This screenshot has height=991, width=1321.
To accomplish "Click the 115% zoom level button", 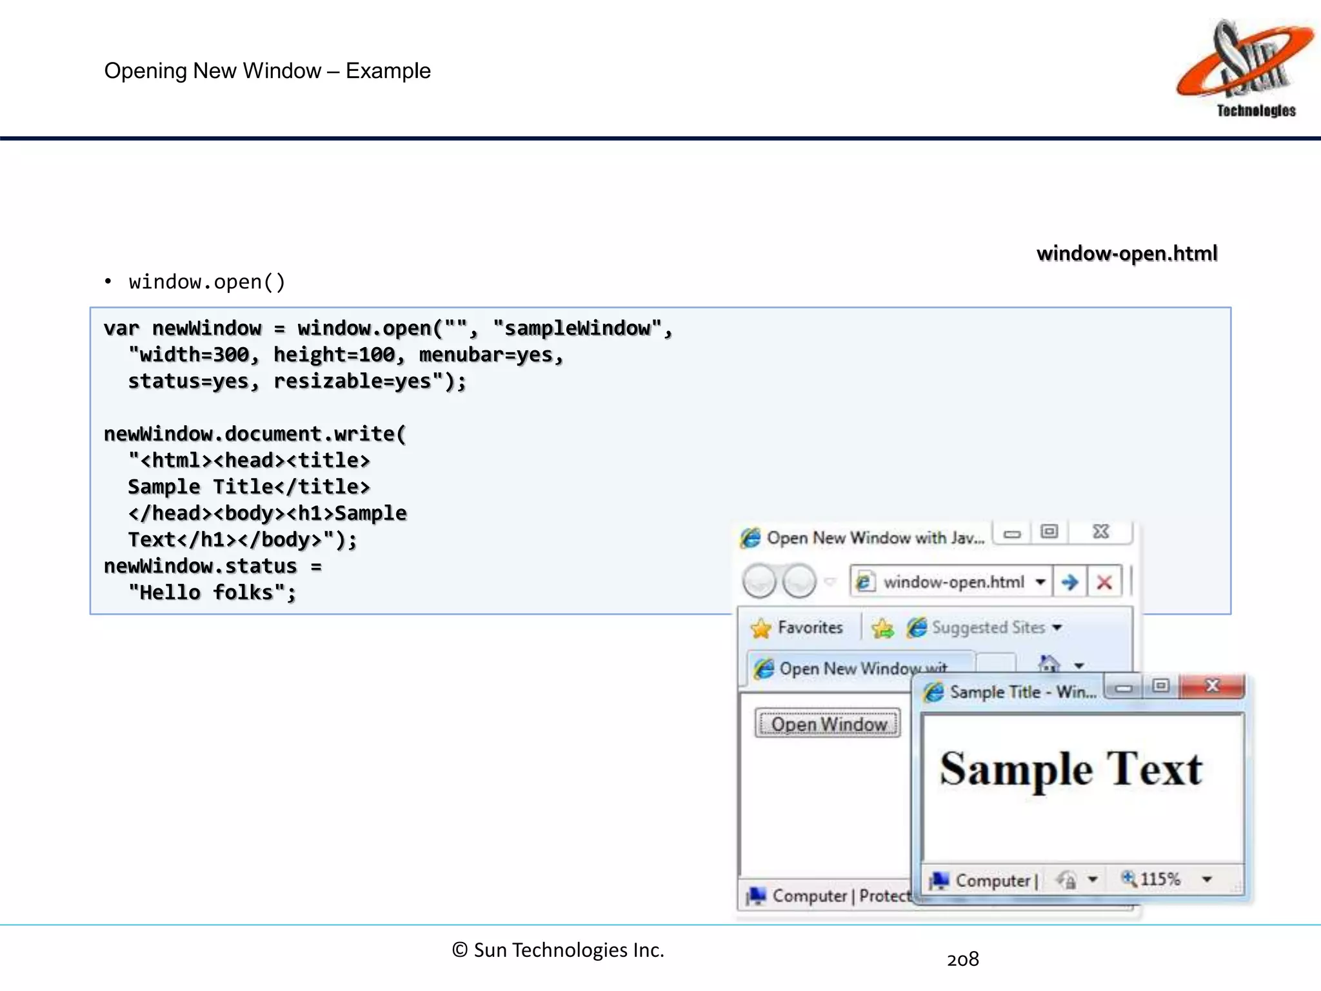I will [1151, 879].
